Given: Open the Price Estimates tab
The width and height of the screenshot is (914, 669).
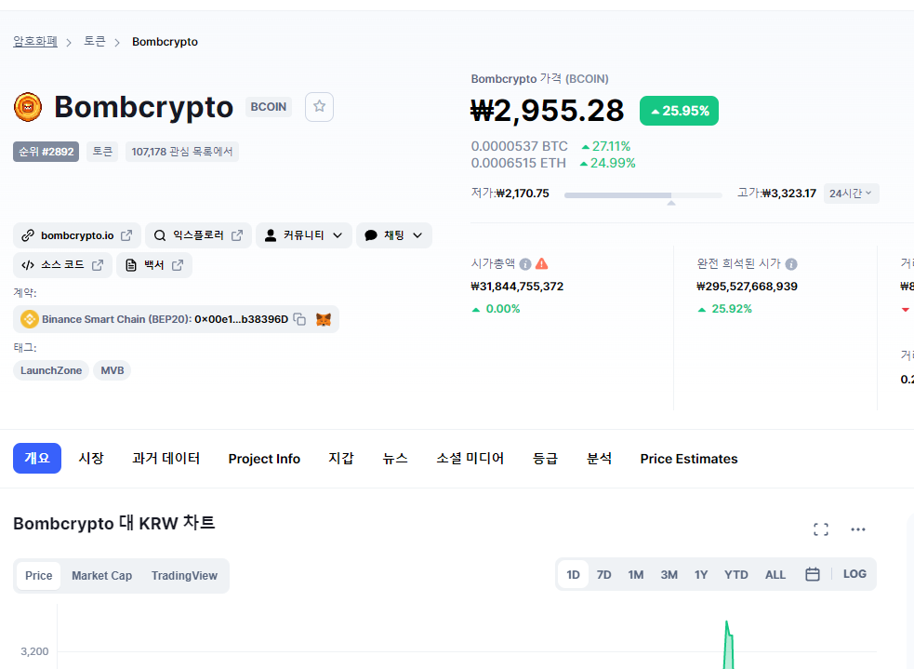Looking at the screenshot, I should [x=689, y=459].
